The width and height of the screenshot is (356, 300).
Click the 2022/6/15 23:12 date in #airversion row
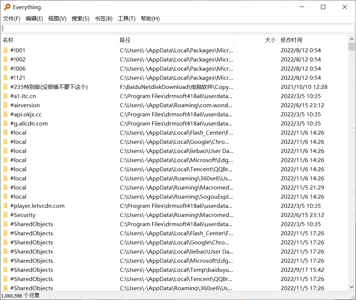[x=302, y=105]
